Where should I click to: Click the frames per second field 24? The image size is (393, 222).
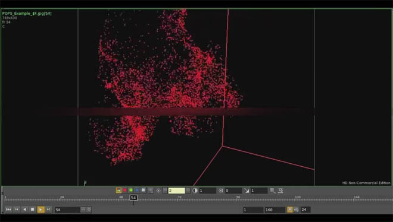pyautogui.click(x=305, y=210)
